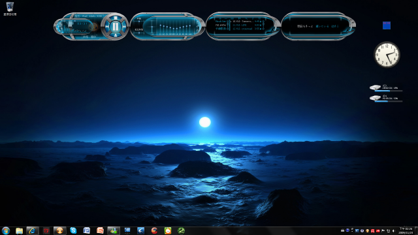Skip to the previous track in player
418x235 pixels.
pos(107,27)
